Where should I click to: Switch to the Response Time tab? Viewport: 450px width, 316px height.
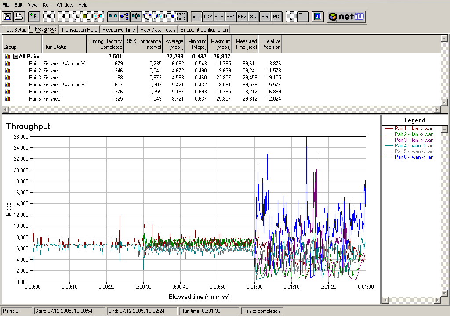tap(119, 30)
